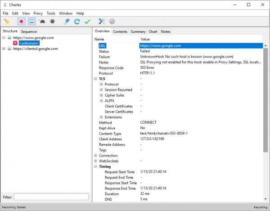Expand the WebSockets section
Image resolution: width=270 pixels, height=211 pixels.
[95, 161]
